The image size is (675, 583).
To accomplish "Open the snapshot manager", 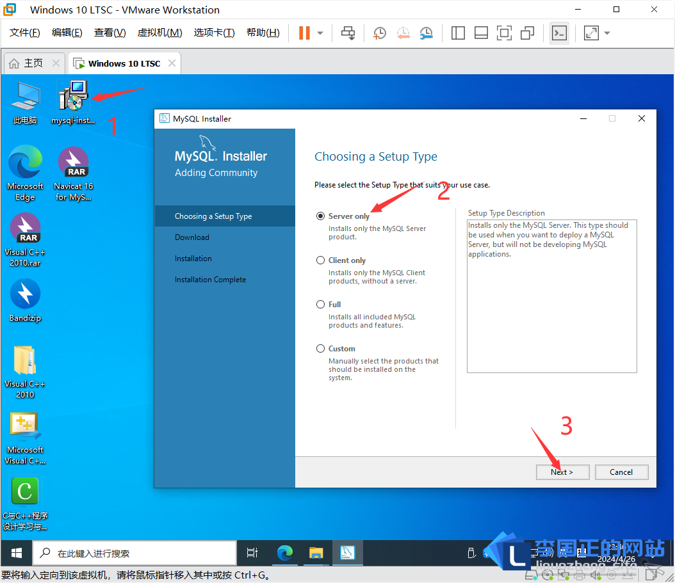I will [426, 33].
